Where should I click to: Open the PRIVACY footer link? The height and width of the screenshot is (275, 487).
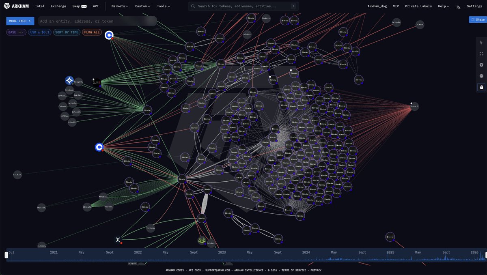[x=316, y=270]
